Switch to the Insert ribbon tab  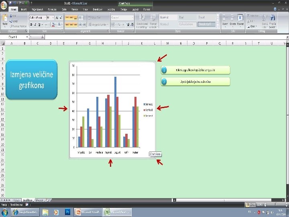click(24, 9)
